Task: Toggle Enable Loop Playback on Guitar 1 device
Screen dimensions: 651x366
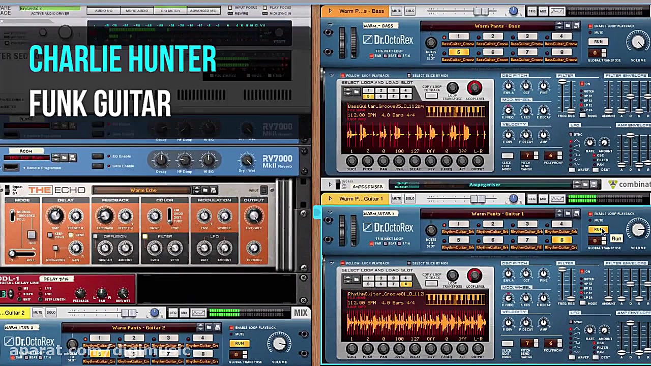Action: point(590,213)
